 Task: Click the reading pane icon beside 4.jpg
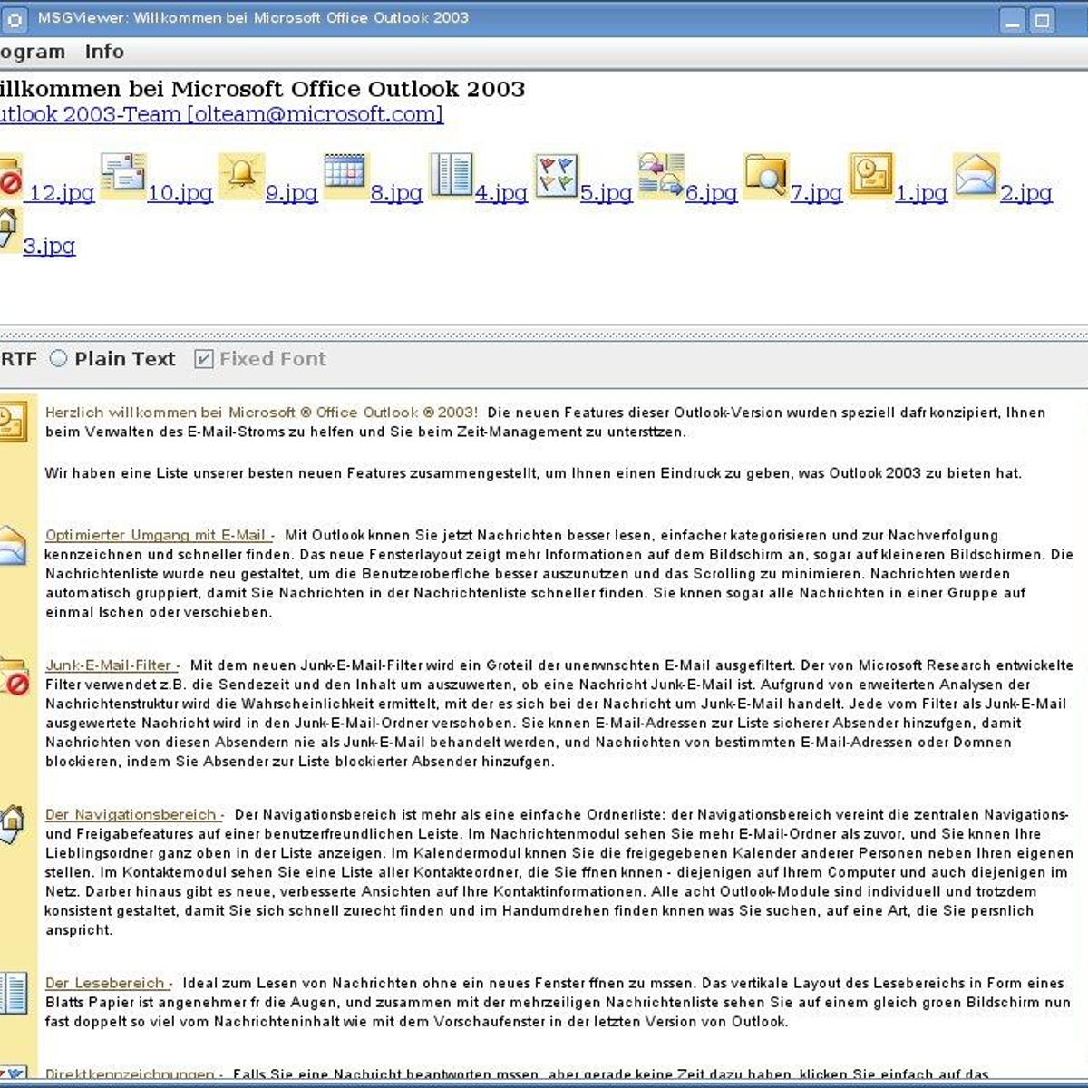coord(452,176)
